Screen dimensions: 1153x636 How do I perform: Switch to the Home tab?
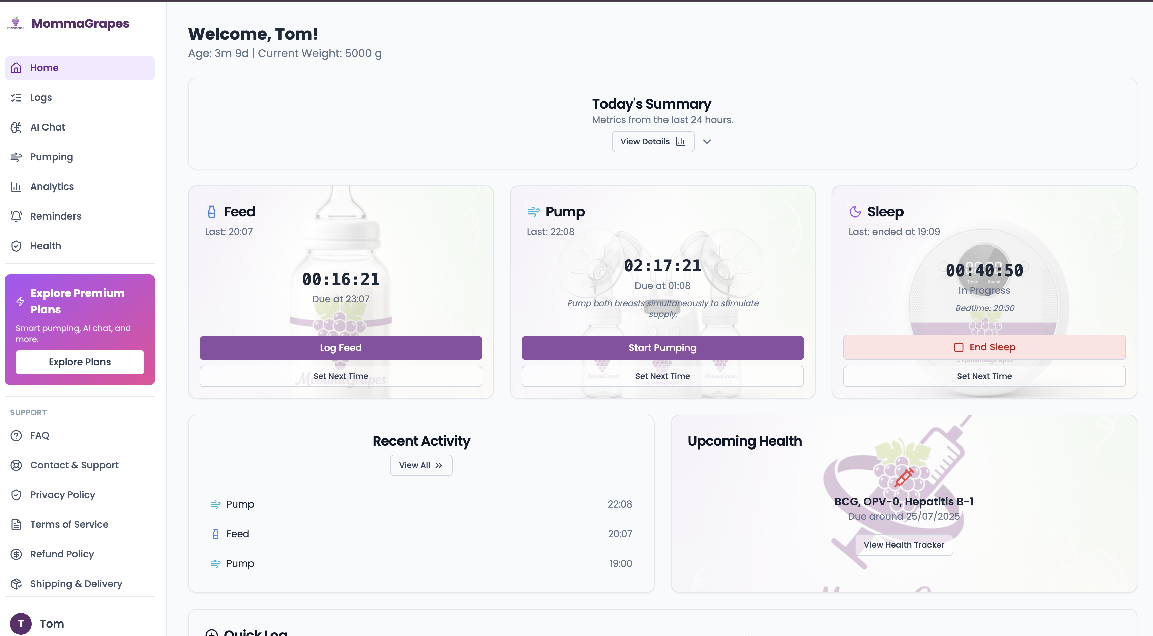[44, 67]
